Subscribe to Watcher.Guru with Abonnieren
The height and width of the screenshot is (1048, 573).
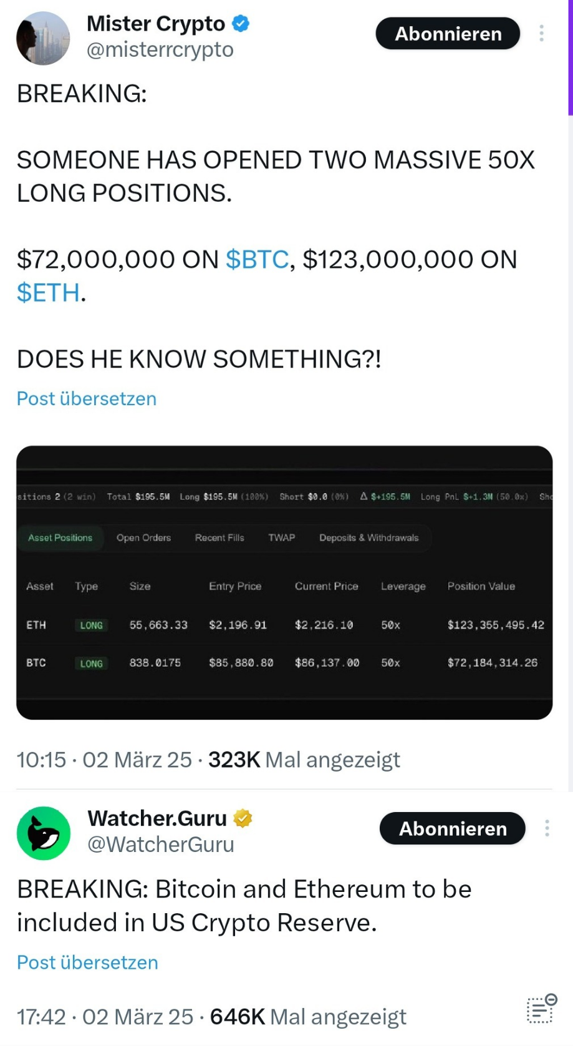[x=452, y=828]
